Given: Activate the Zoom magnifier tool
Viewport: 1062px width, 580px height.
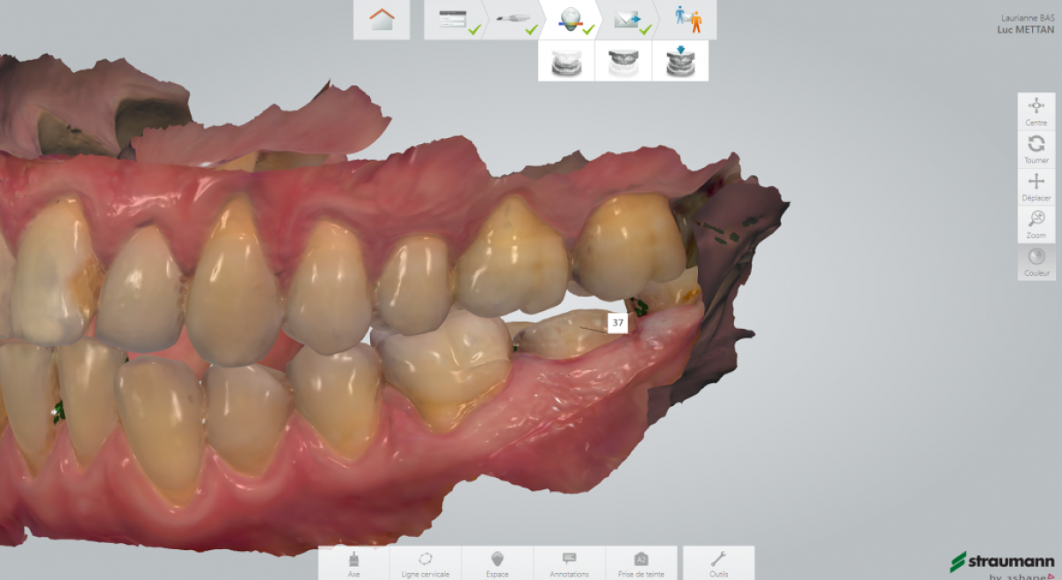Looking at the screenshot, I should [1037, 224].
